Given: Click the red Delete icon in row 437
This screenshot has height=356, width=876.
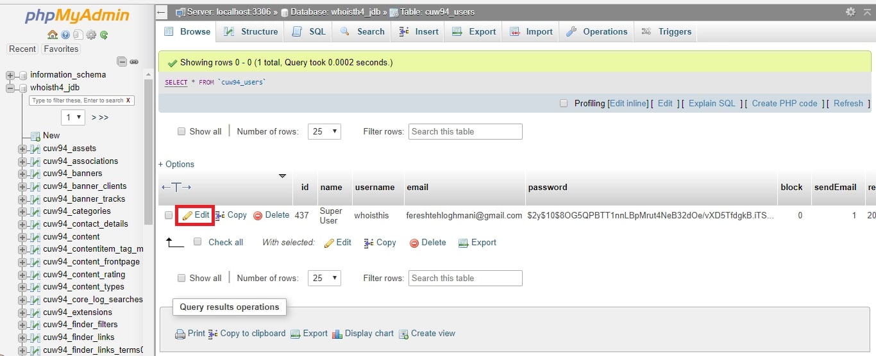Looking at the screenshot, I should click(x=258, y=216).
